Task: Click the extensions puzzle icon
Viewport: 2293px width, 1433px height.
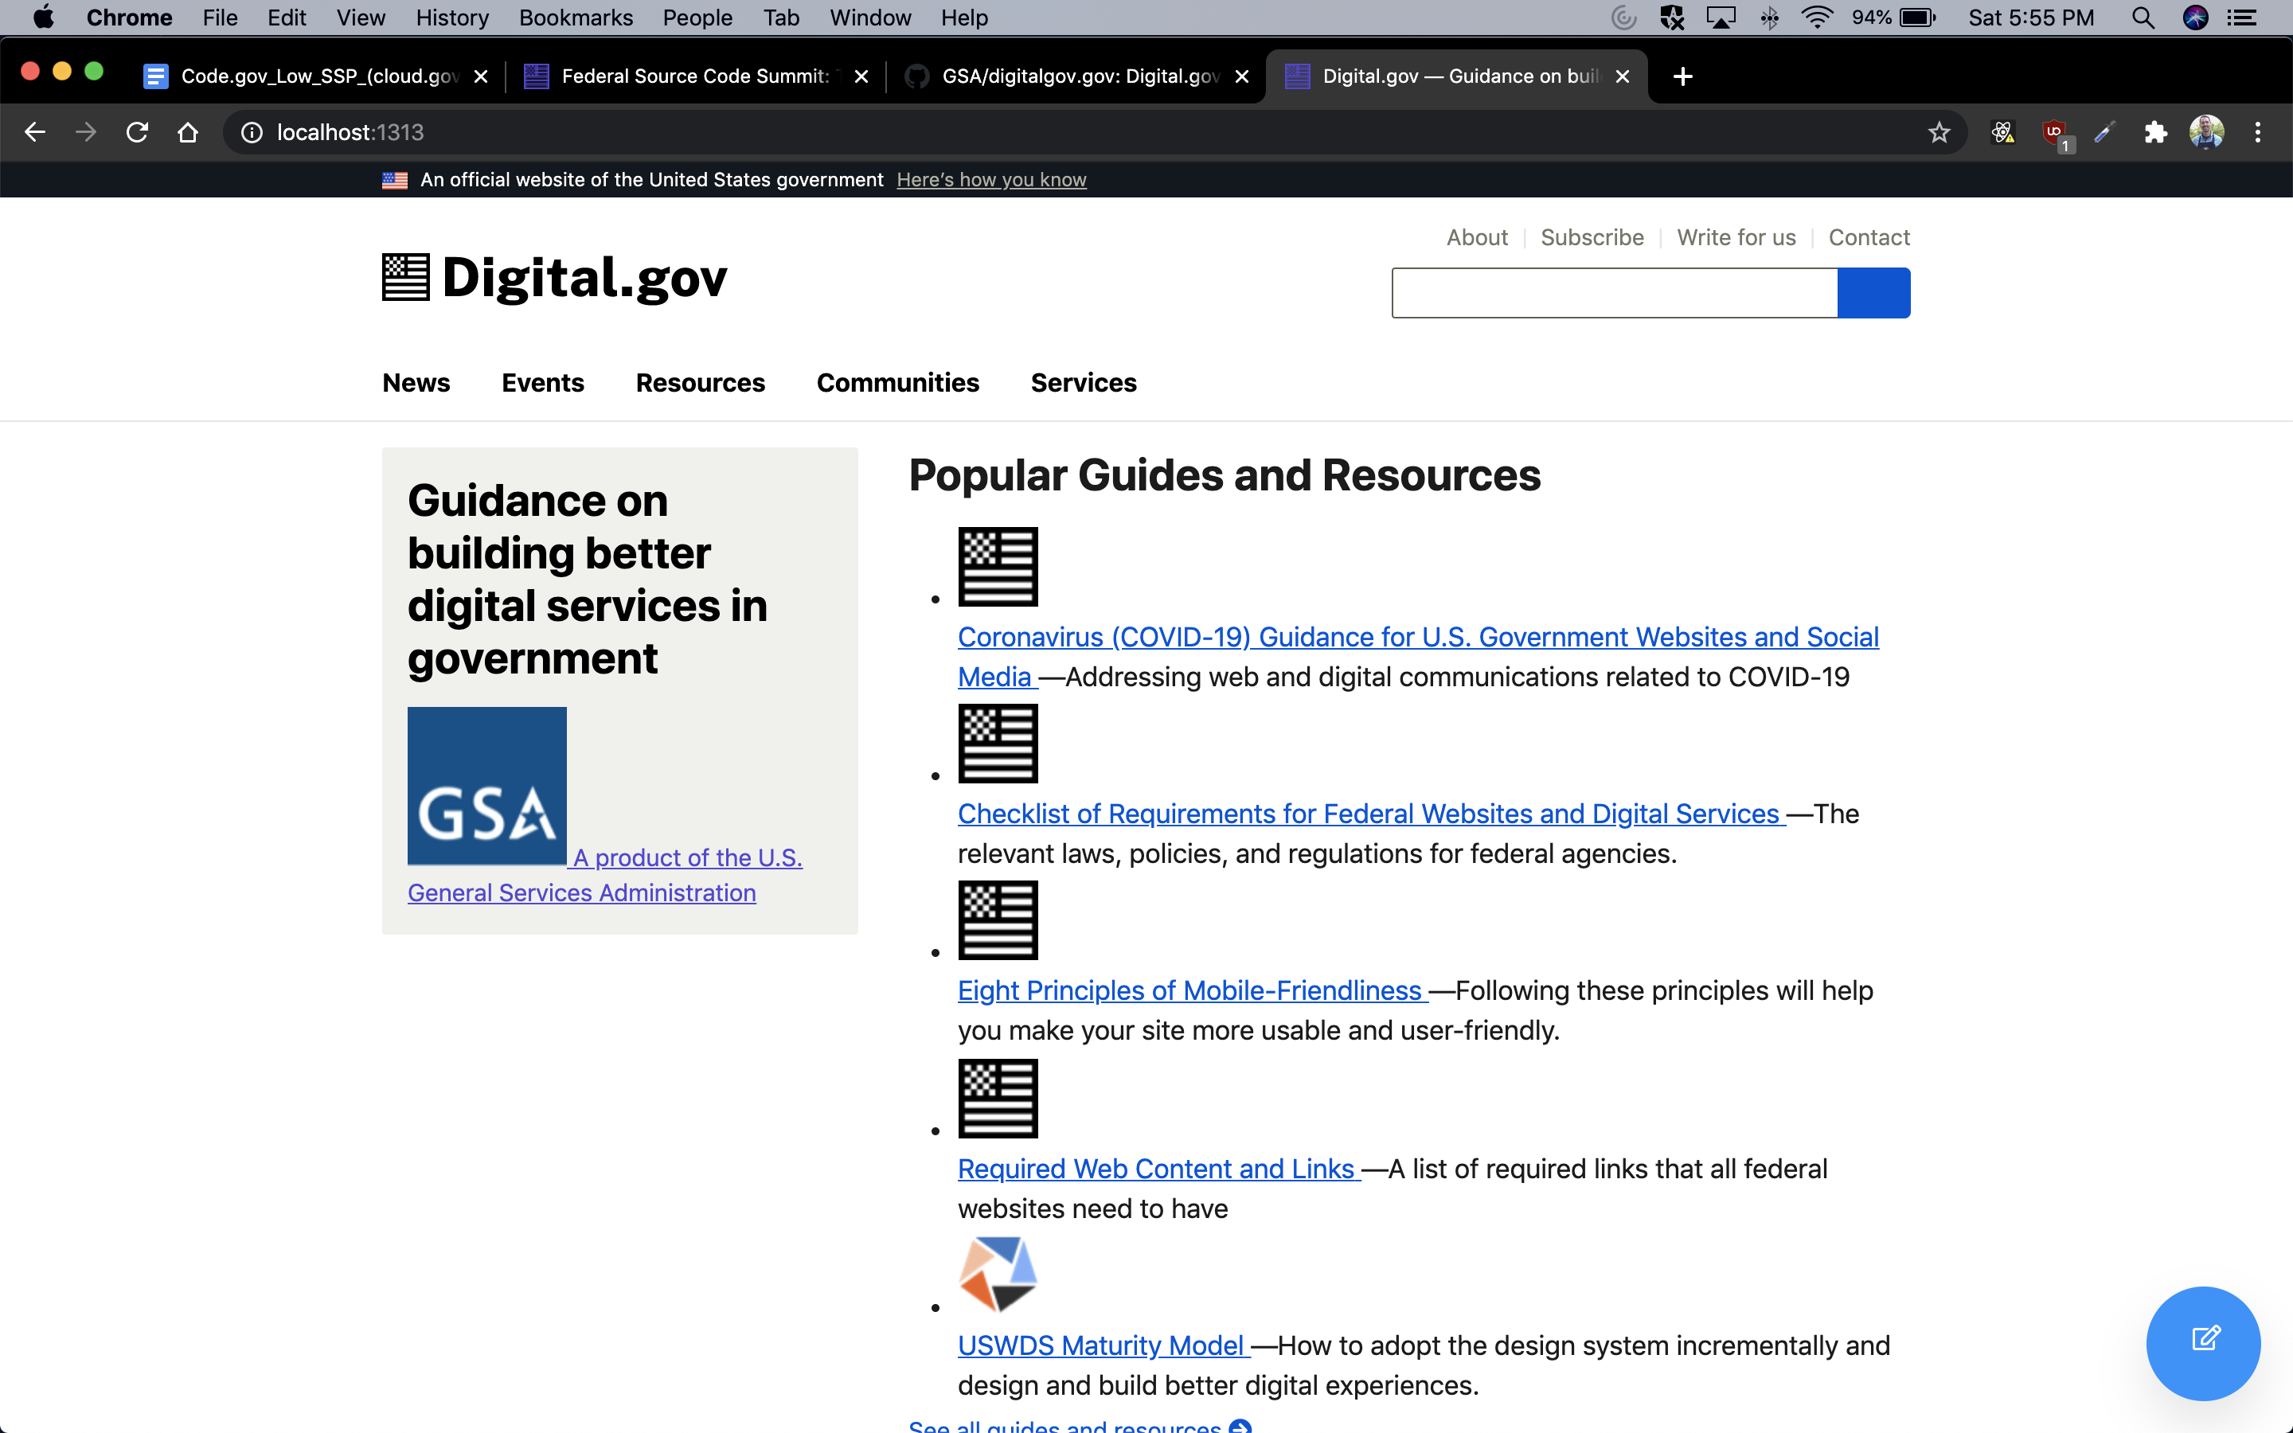Action: [2155, 133]
